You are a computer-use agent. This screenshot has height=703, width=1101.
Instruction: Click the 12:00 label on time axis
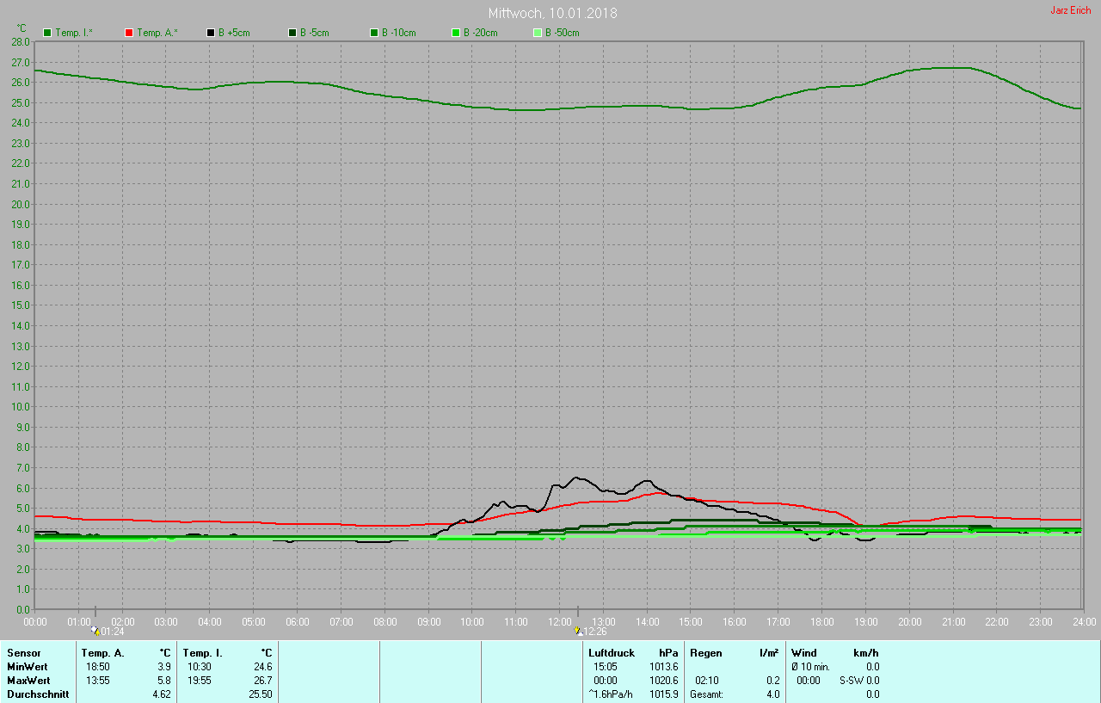click(559, 621)
